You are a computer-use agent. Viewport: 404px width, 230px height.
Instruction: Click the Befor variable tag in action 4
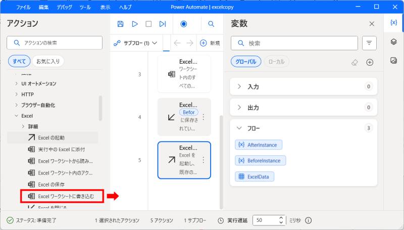pos(189,112)
